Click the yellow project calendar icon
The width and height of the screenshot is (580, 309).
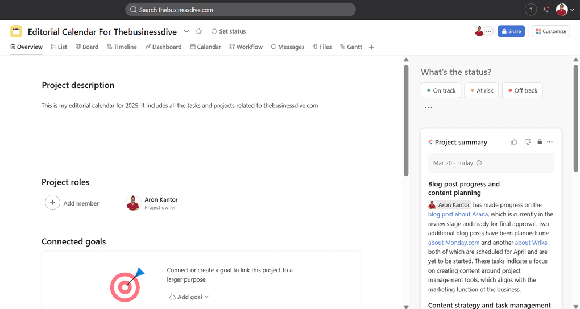click(16, 31)
